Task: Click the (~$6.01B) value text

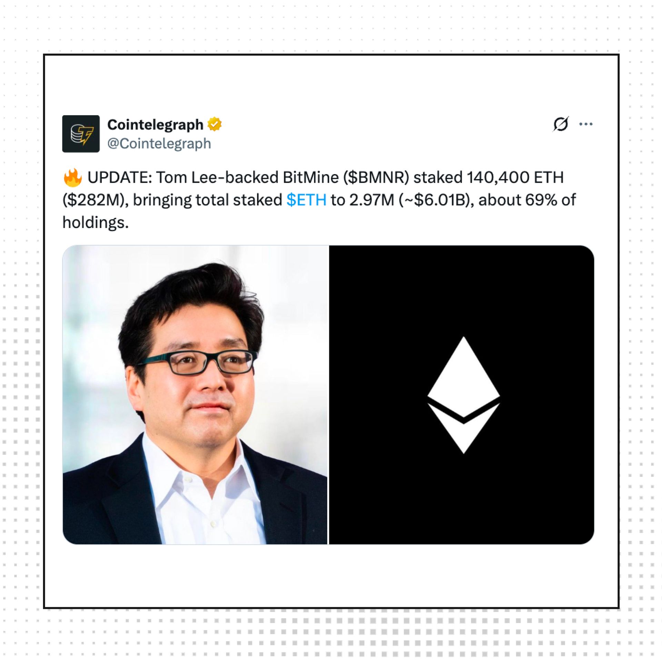Action: pos(436,200)
